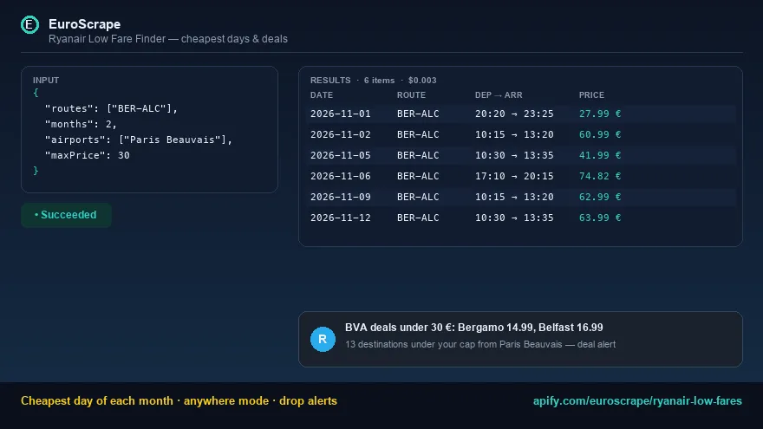Click the 10:30 → 13:35 time on 2026-11-12
The height and width of the screenshot is (429, 763).
514,218
